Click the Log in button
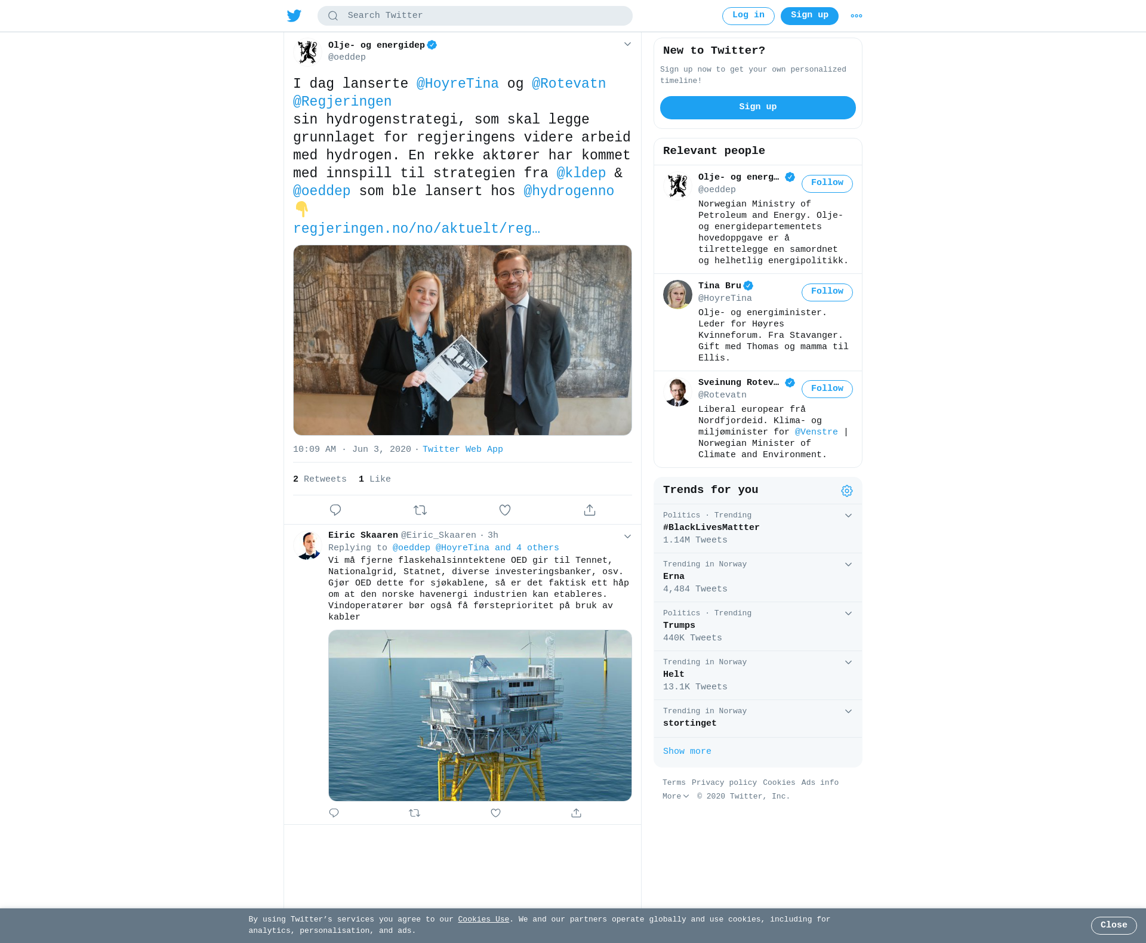Viewport: 1146px width, 943px height. (x=748, y=16)
